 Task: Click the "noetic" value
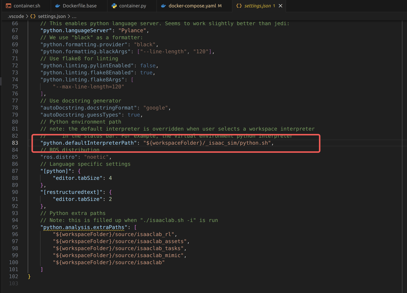[x=96, y=157]
